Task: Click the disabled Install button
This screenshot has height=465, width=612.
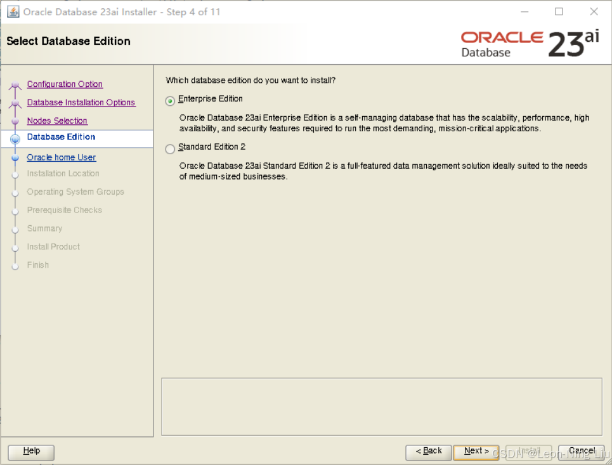Action: pyautogui.click(x=529, y=451)
